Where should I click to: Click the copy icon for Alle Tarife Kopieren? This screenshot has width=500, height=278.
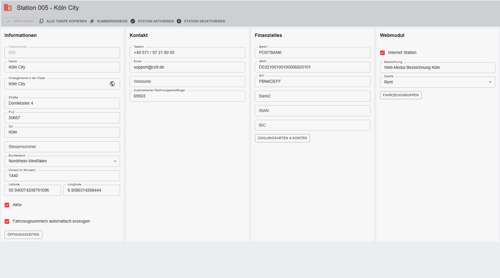41,21
